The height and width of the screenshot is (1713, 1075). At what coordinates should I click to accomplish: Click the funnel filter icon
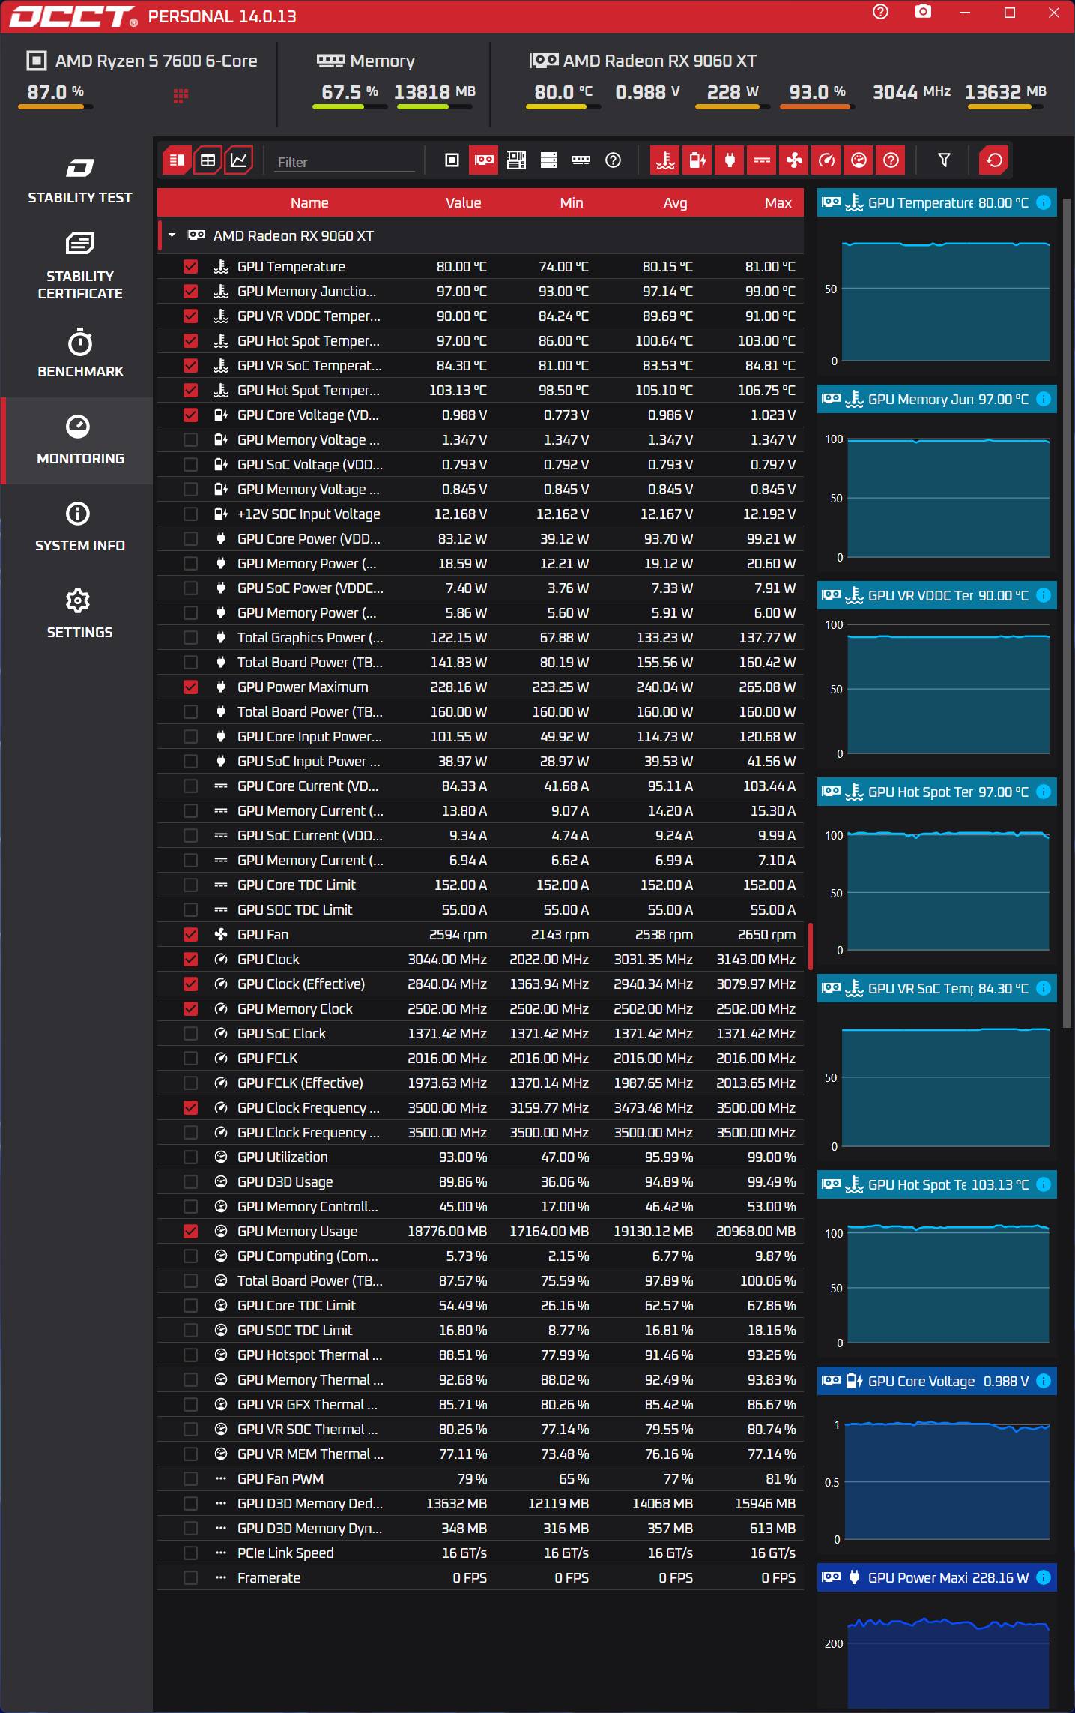[944, 160]
